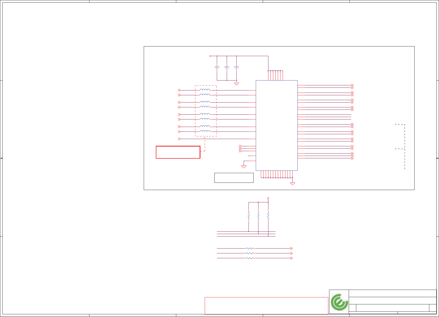Select the thick red-bordered empty note box
The image size is (439, 317).
tap(178, 152)
